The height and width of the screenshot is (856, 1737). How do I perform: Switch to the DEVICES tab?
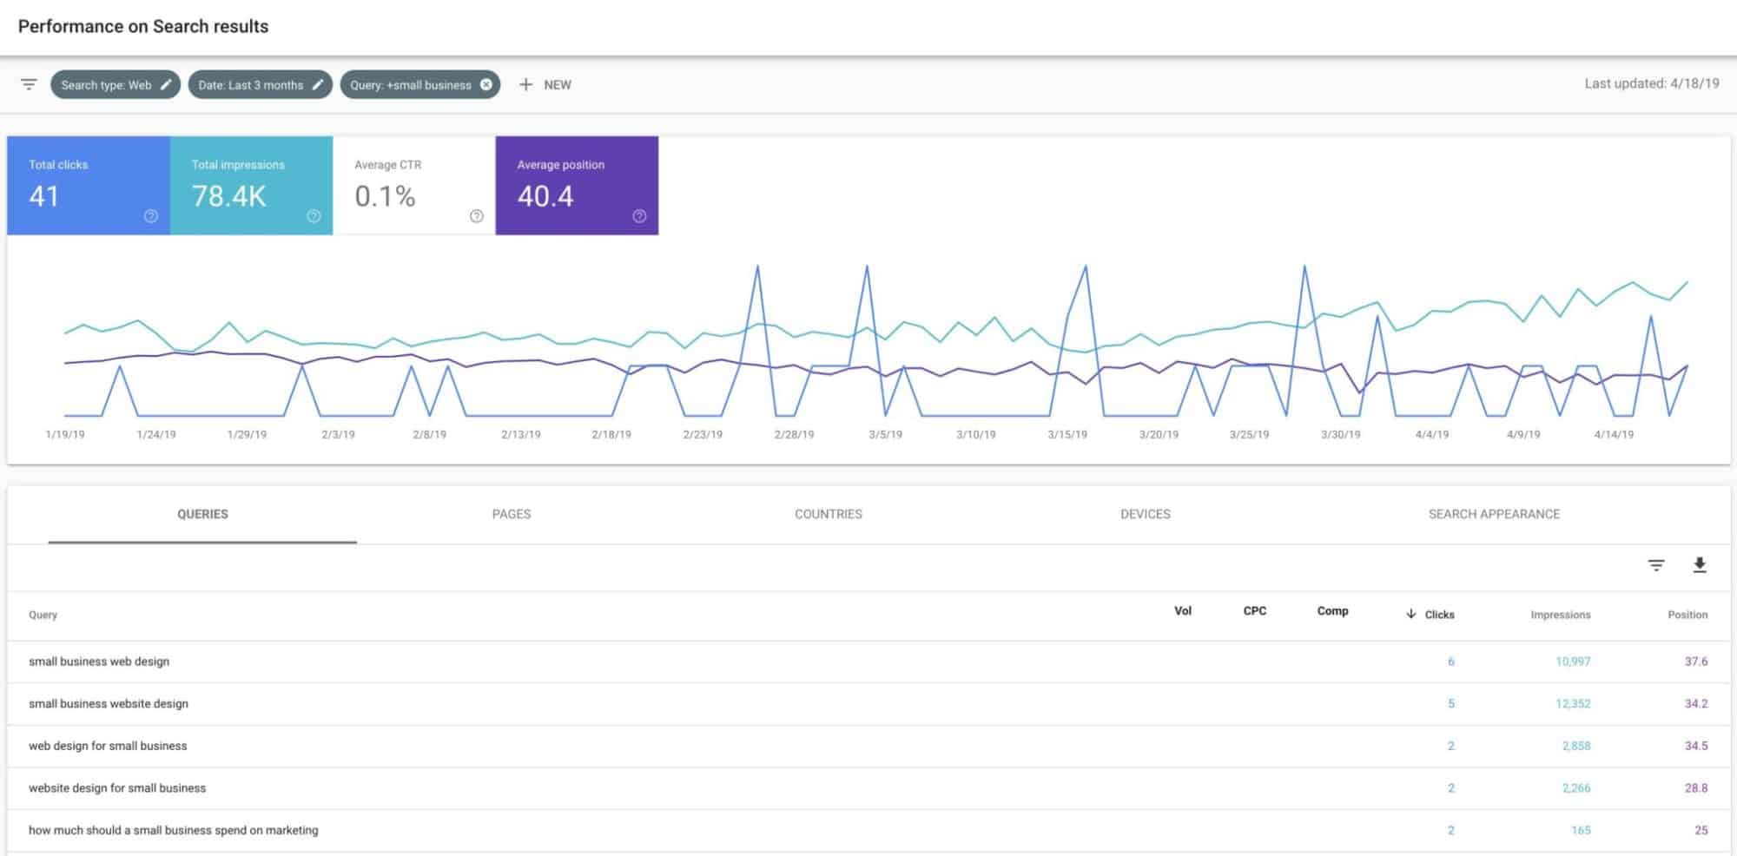point(1144,514)
